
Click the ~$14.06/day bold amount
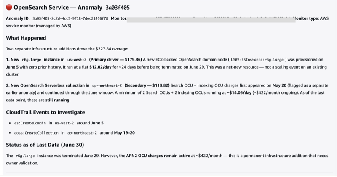239,93
